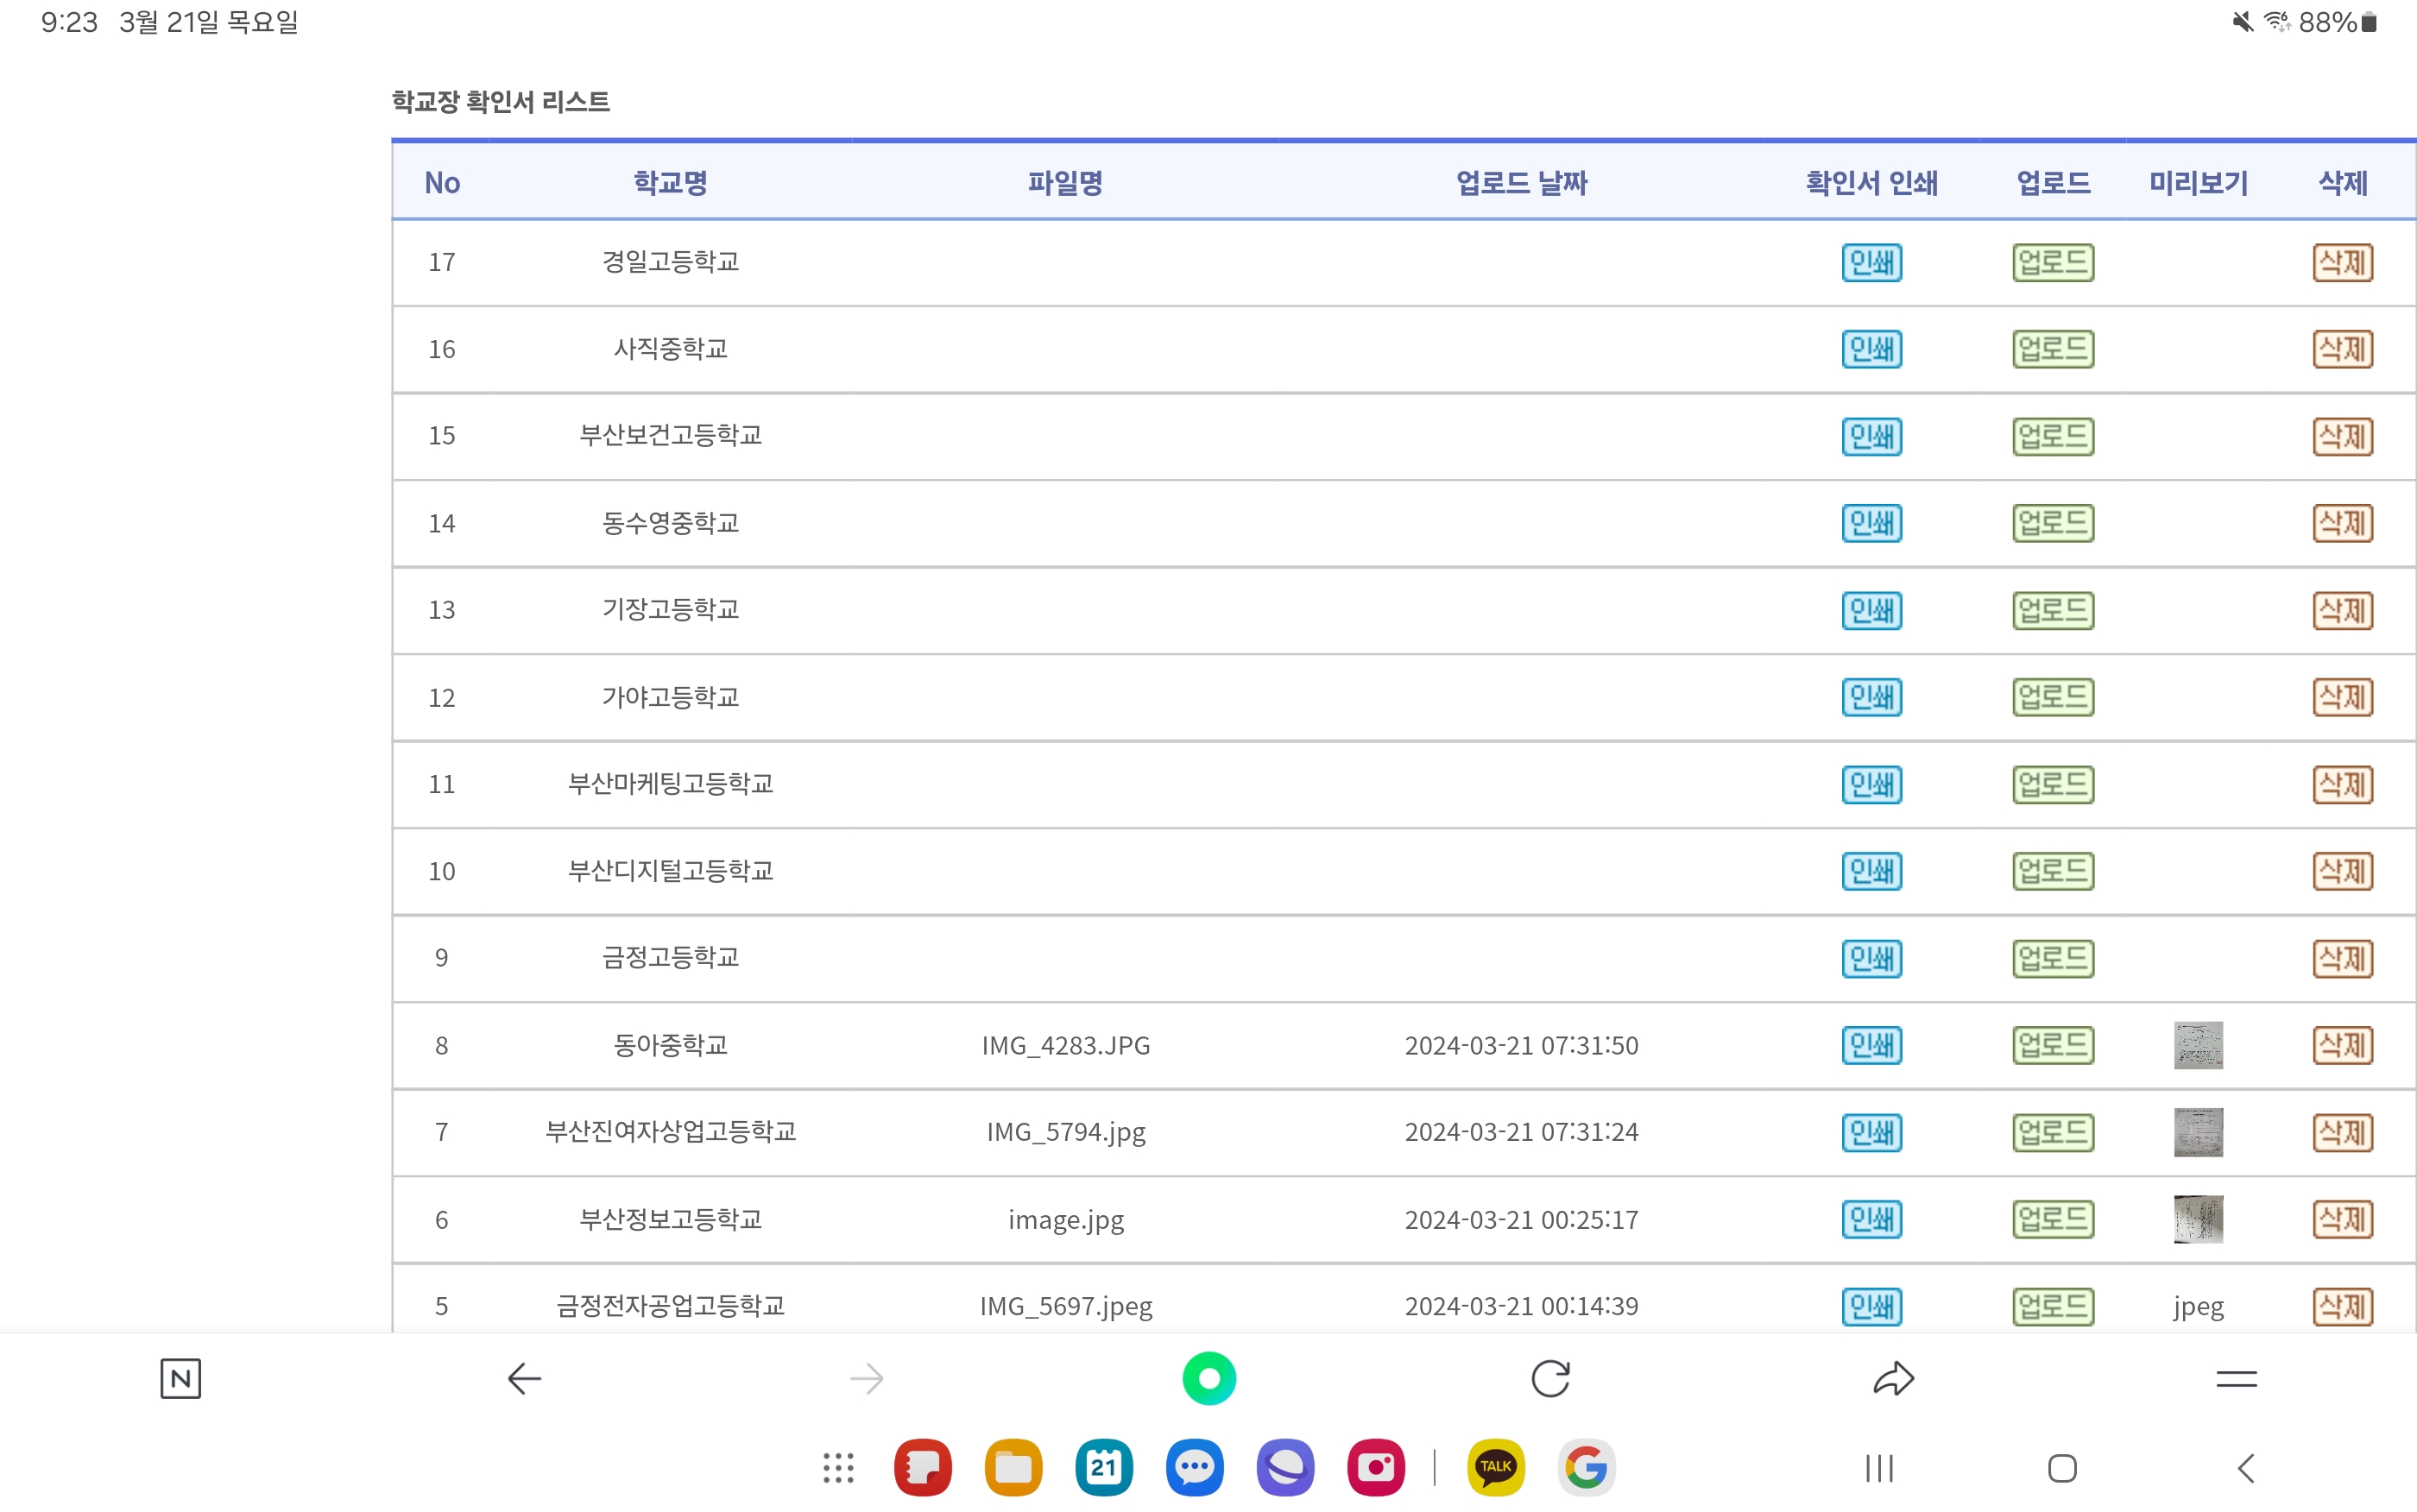Delete the 사직중학교 row
This screenshot has width=2417, height=1512.
point(2343,349)
